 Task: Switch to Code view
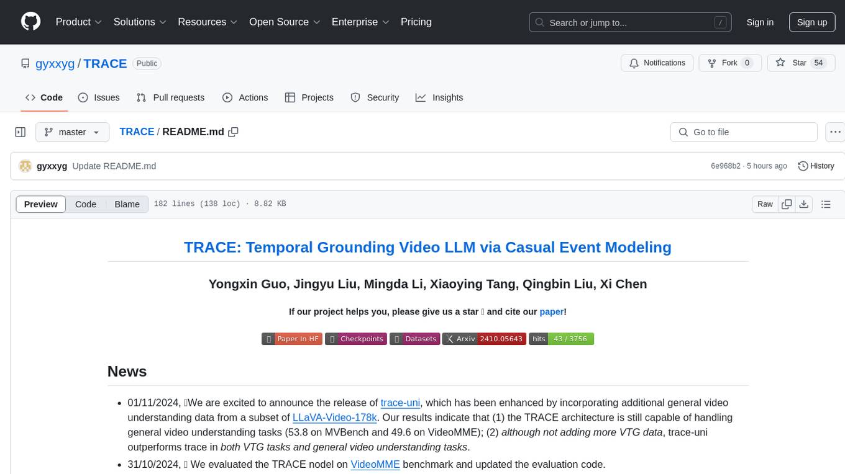coord(86,204)
